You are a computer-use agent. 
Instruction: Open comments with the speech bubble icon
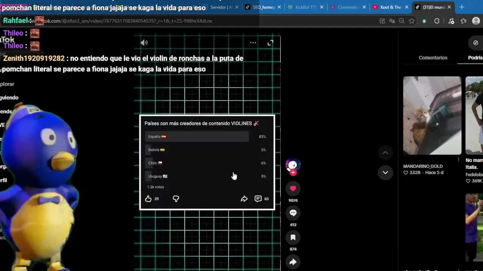coord(293,213)
